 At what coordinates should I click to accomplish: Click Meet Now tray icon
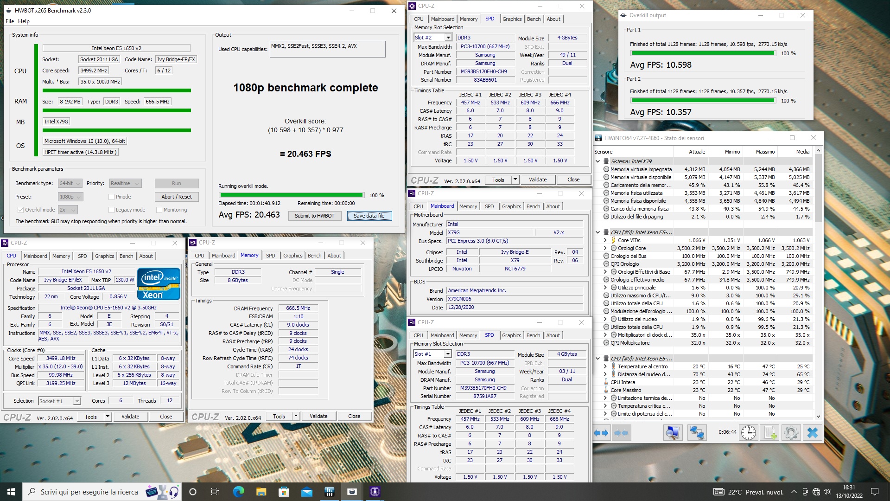(x=805, y=492)
